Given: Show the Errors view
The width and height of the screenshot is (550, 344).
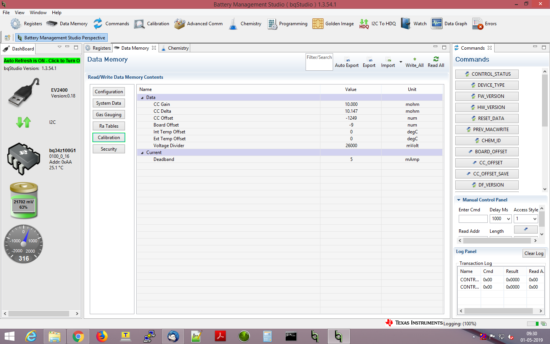Looking at the screenshot, I should pyautogui.click(x=485, y=24).
